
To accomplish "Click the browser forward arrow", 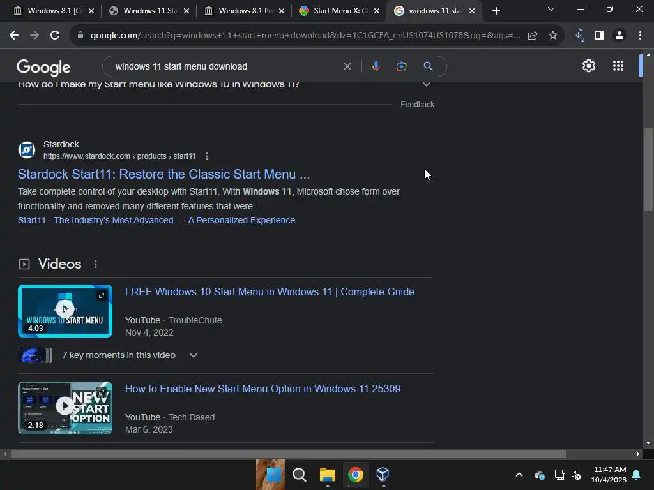I will [34, 36].
